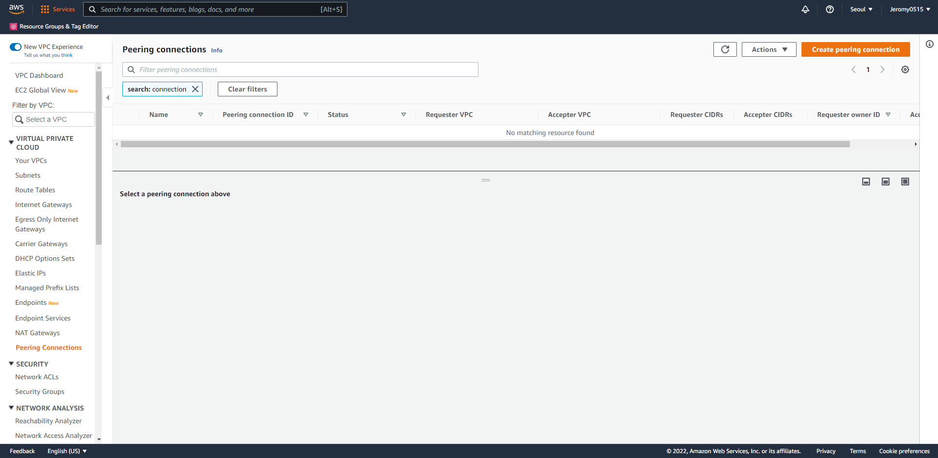Click Create peering connection button
This screenshot has width=938, height=458.
pyautogui.click(x=855, y=49)
